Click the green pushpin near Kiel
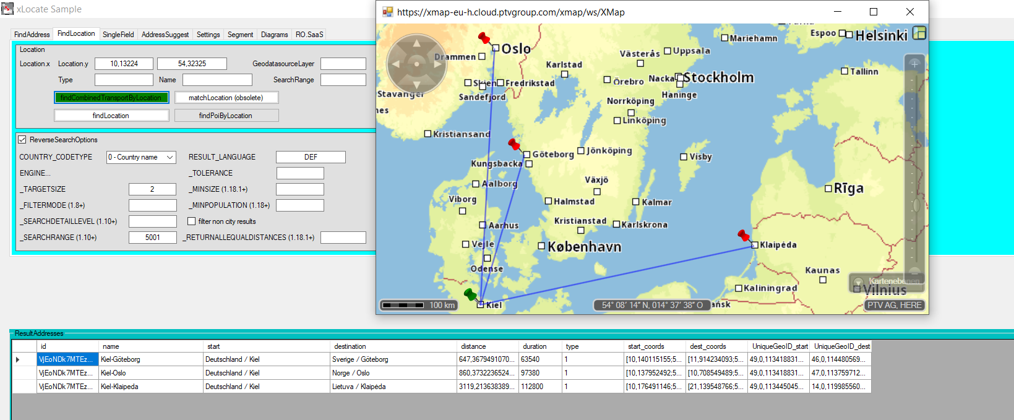This screenshot has height=420, width=1014. [x=470, y=294]
